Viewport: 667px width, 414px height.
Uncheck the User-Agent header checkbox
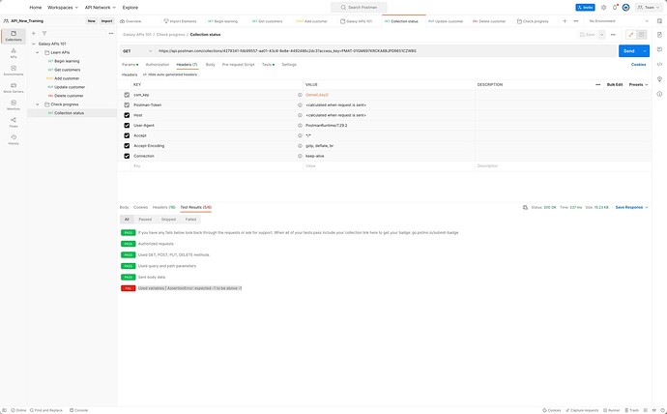[x=127, y=126]
